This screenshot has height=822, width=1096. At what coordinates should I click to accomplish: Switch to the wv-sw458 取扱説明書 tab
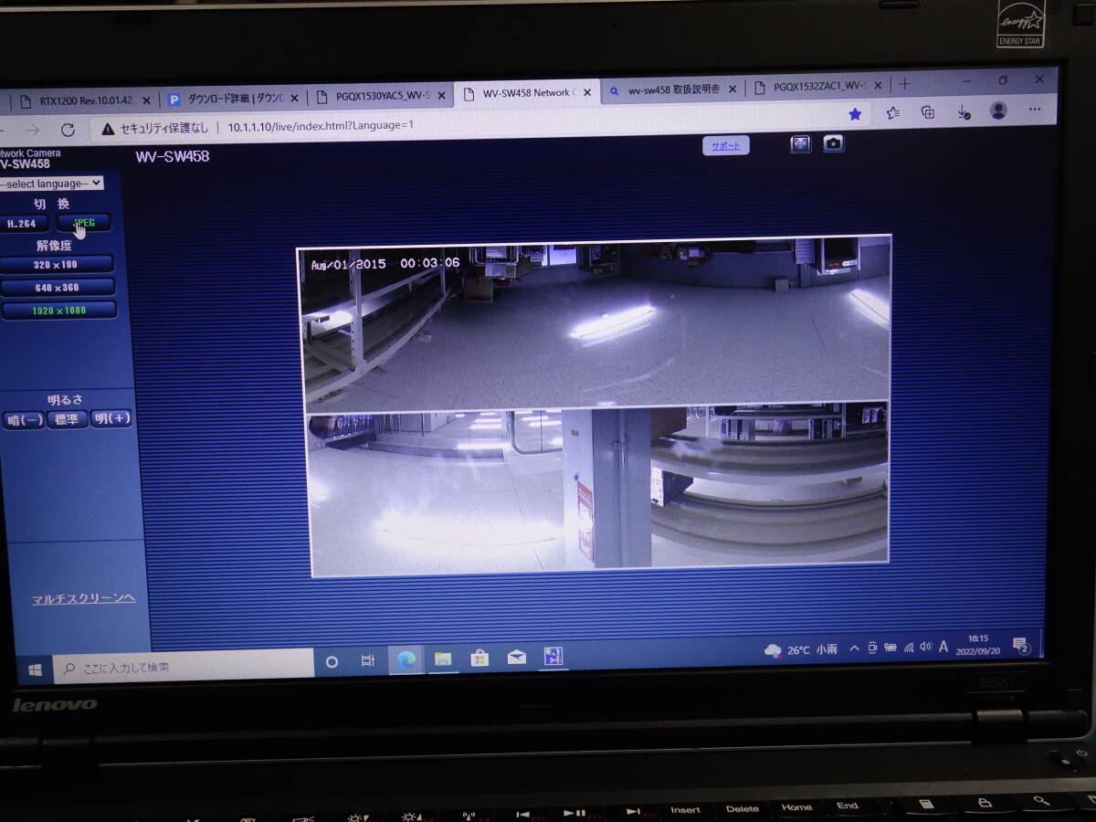point(672,90)
